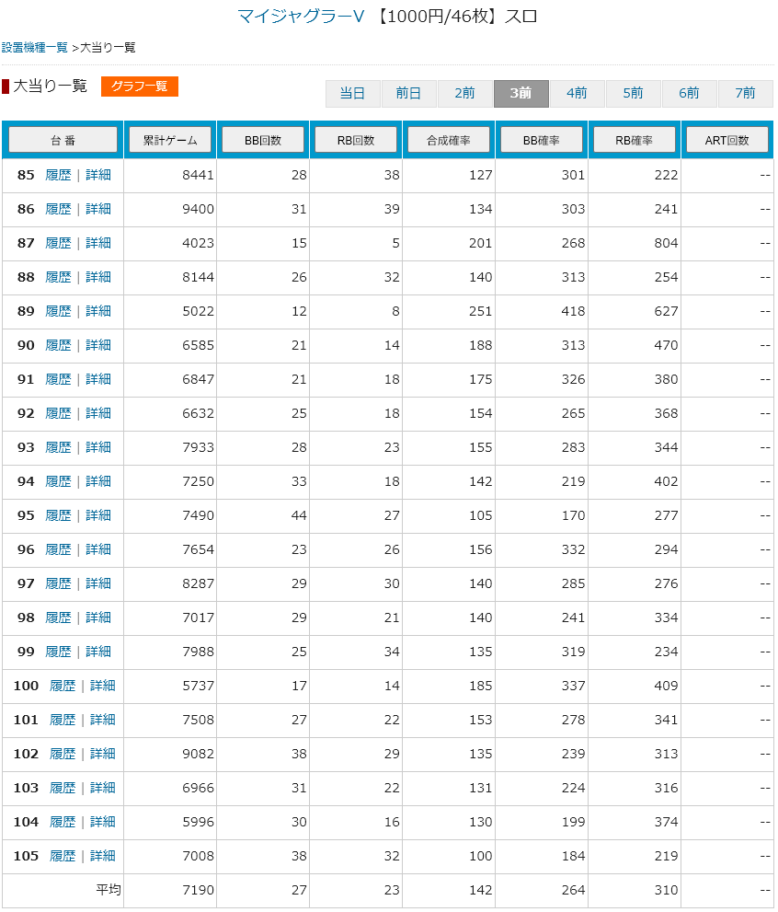Click 累計ゲーム value 9400 for machine 86

198,209
